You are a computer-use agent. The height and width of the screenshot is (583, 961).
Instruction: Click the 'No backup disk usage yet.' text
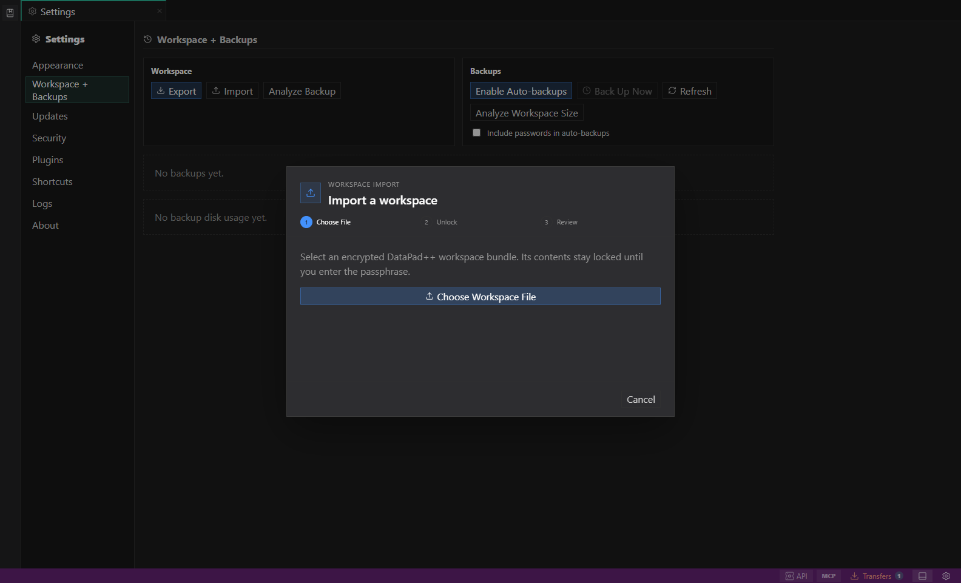click(x=211, y=218)
